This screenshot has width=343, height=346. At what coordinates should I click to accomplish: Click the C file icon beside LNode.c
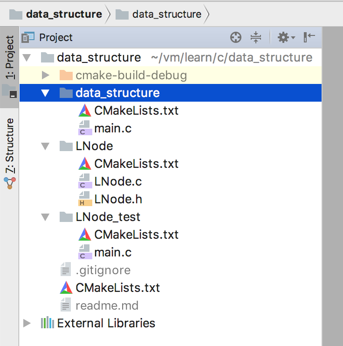(85, 181)
